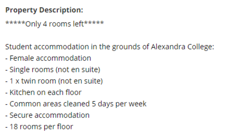This screenshot has width=227, height=138.
Task: Click the Single rooms (not en suite) line
Action: [53, 70]
